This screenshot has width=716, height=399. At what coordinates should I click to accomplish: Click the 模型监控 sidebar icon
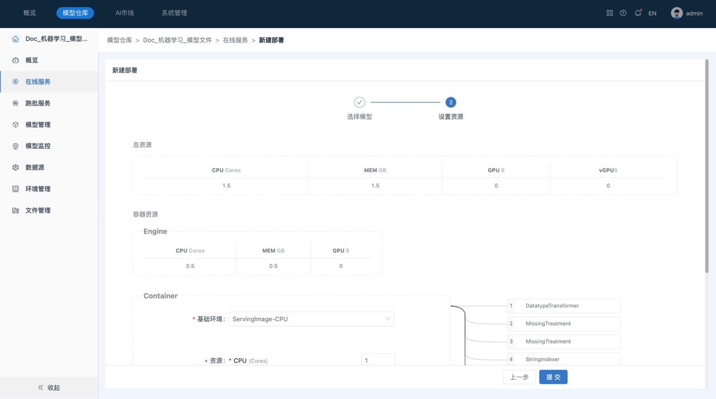point(16,146)
